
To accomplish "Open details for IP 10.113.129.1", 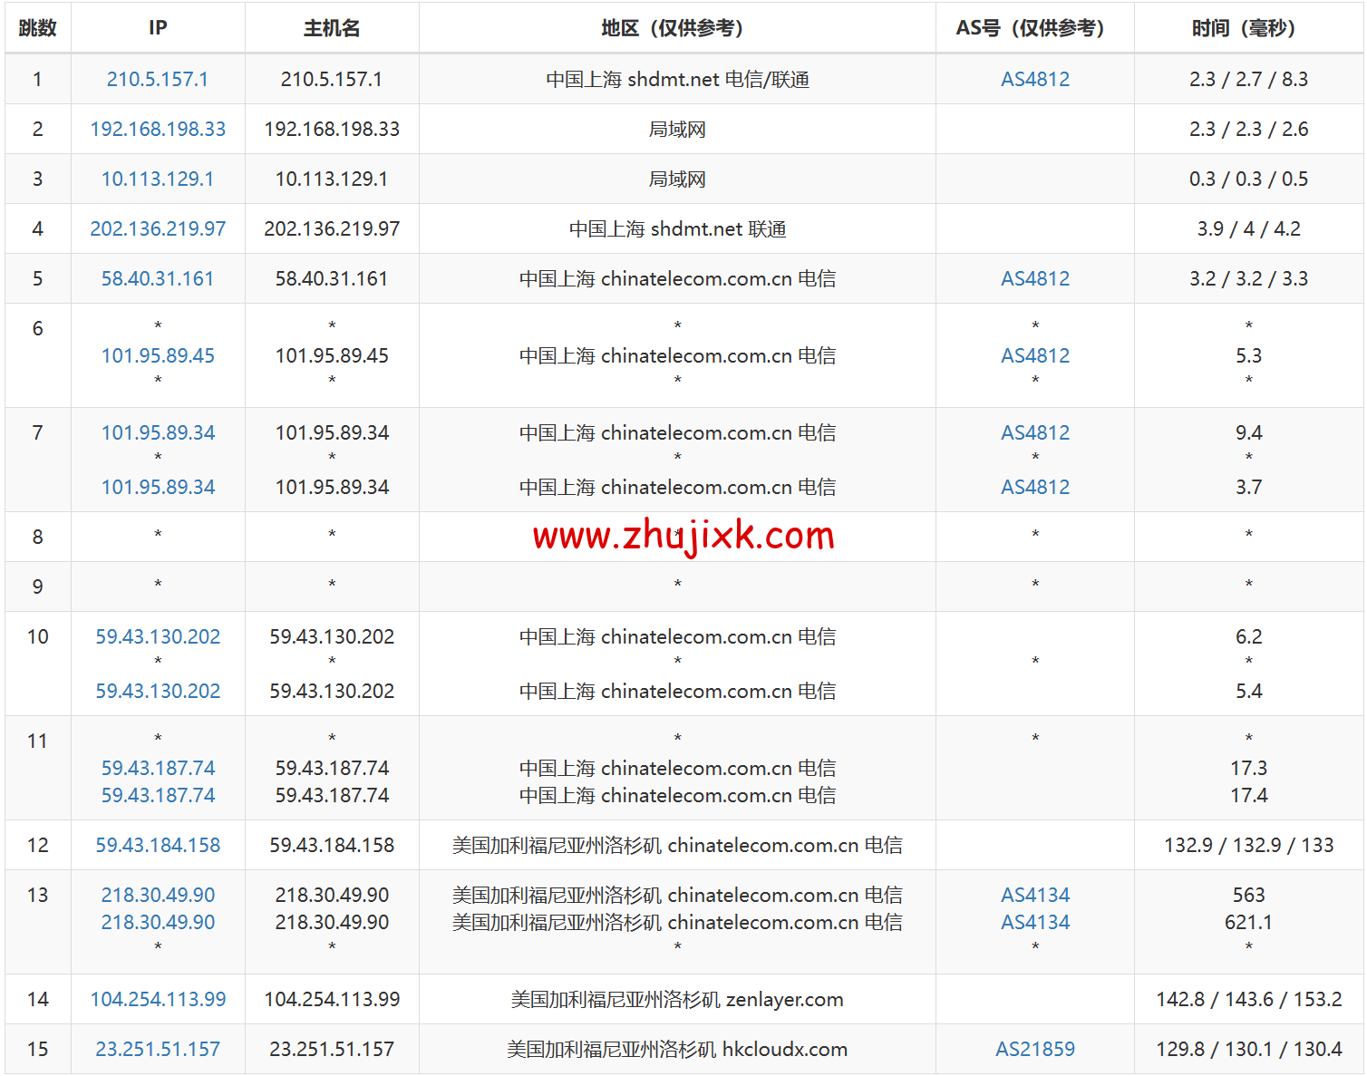I will pyautogui.click(x=157, y=179).
